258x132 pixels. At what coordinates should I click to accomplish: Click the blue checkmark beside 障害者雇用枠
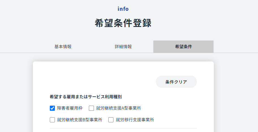pos(52,108)
